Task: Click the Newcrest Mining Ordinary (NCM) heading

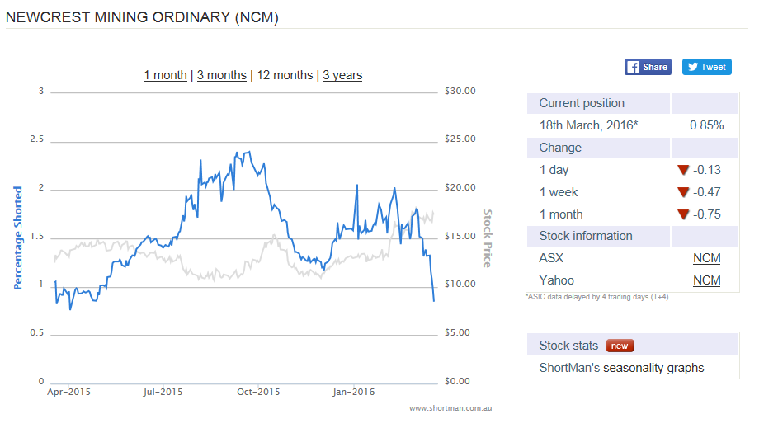Action: pyautogui.click(x=142, y=17)
